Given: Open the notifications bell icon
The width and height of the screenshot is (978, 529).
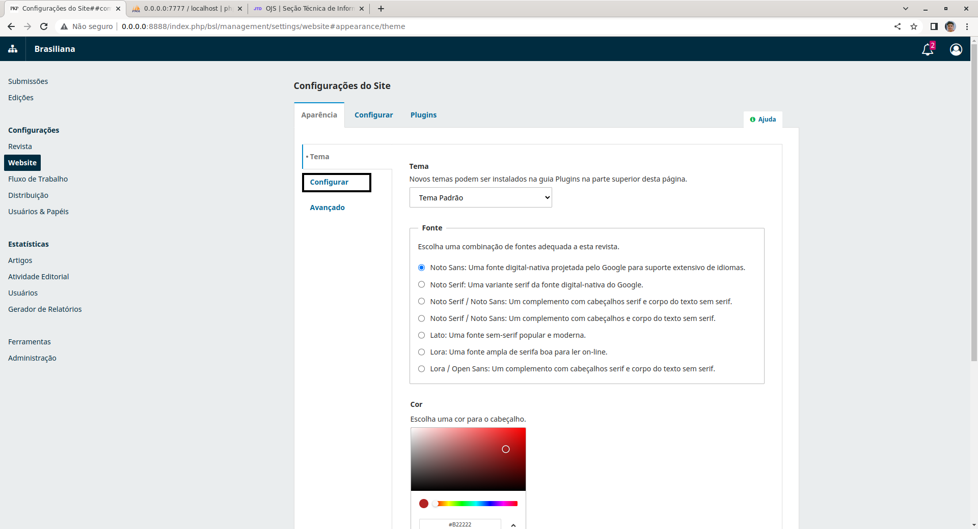Looking at the screenshot, I should click(x=928, y=49).
